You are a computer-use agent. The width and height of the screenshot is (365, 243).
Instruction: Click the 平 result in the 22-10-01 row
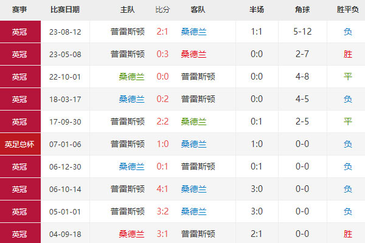click(x=347, y=77)
